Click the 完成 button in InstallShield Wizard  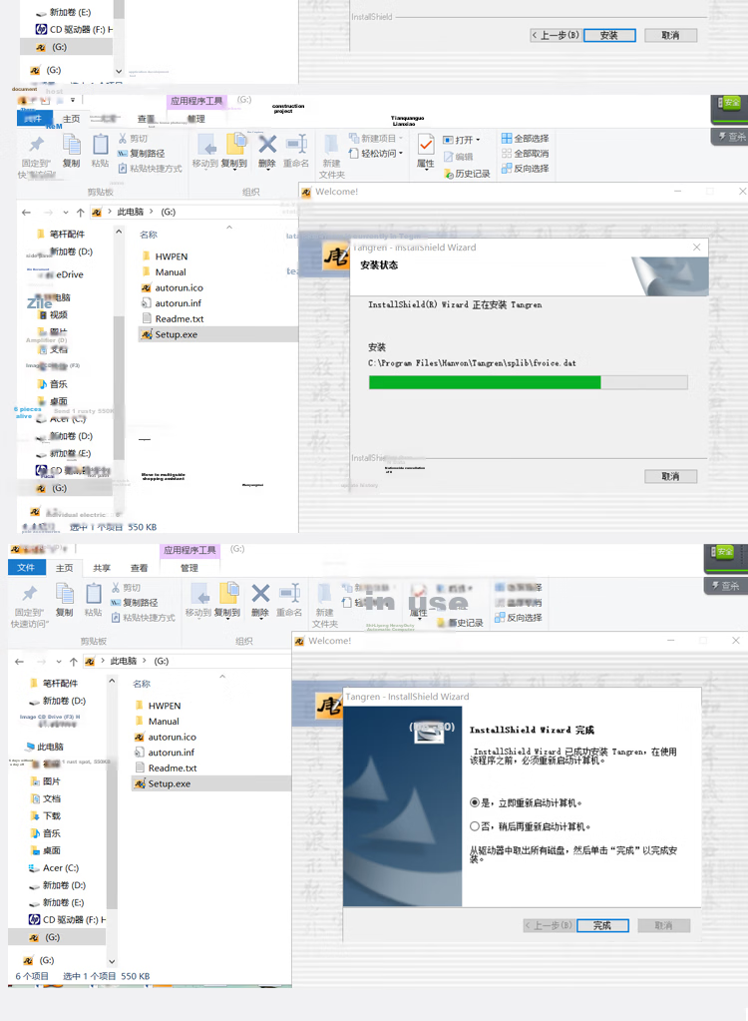[602, 925]
